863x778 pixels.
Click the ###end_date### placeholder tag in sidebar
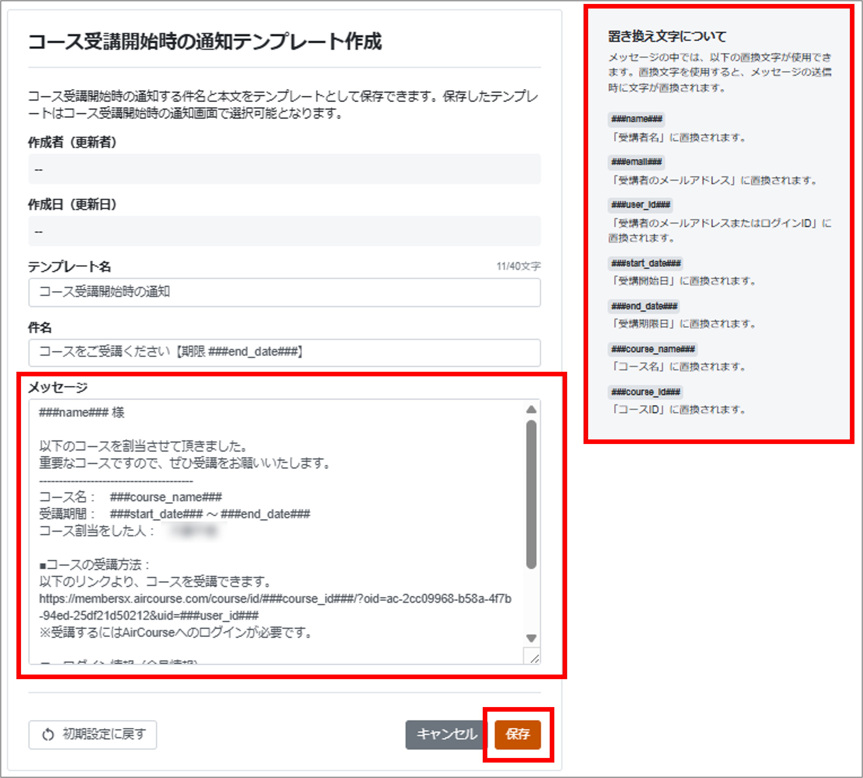point(644,306)
